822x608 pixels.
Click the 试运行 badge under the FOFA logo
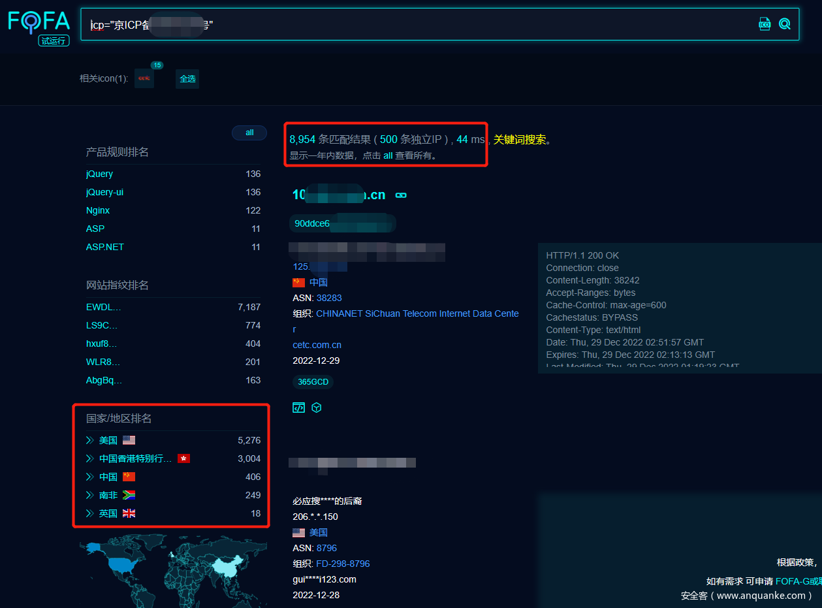click(x=54, y=40)
